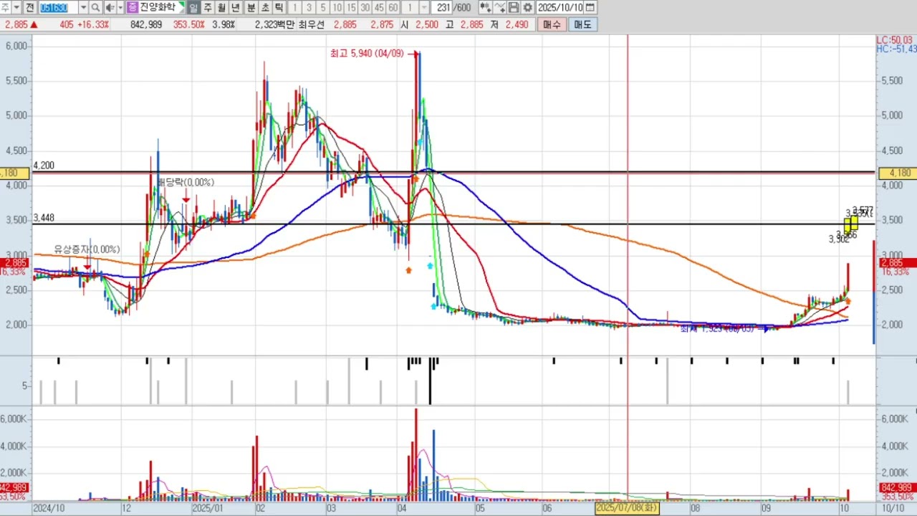
Task: Click the 매도 sell button
Action: (582, 24)
